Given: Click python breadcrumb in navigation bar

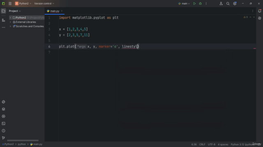Looking at the screenshot, I should [x=22, y=144].
